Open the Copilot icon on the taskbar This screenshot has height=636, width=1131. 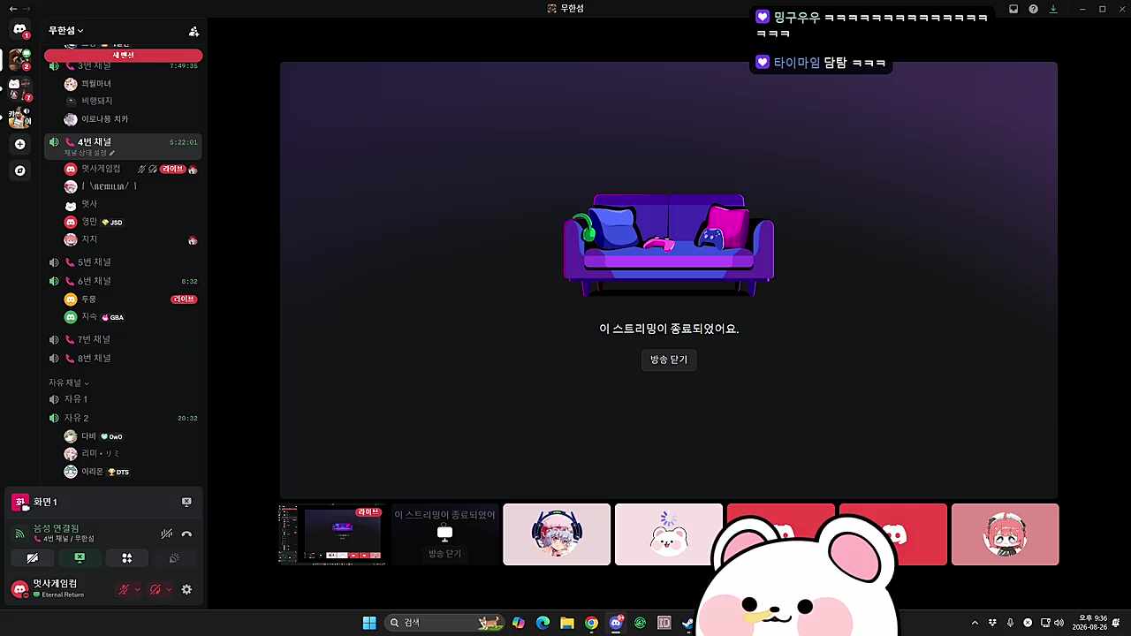[519, 623]
